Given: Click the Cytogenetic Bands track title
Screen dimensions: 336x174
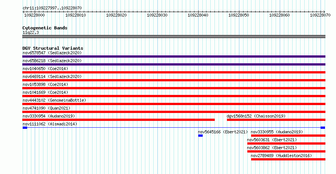Looking at the screenshot, I should (x=45, y=28).
